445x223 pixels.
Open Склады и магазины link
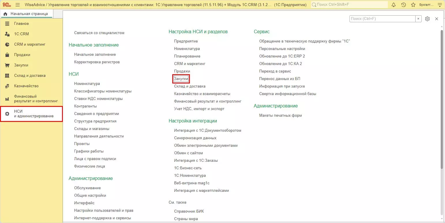coord(92,129)
